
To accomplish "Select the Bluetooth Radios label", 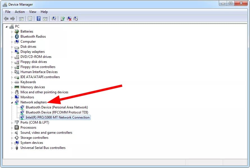I will tap(33, 37).
